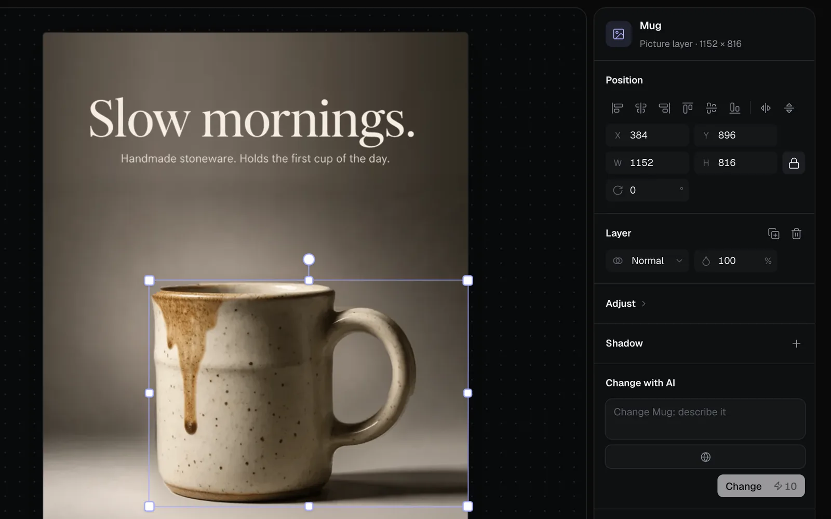Click bottom-right selection handle of mug
The width and height of the screenshot is (831, 519).
pos(467,506)
